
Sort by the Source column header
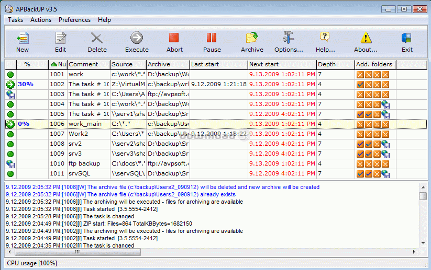coord(128,64)
